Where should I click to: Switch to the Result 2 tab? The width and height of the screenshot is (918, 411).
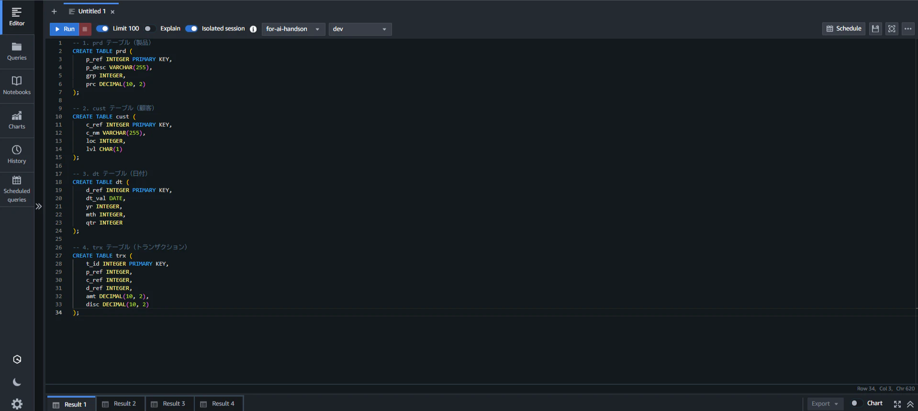click(x=120, y=404)
